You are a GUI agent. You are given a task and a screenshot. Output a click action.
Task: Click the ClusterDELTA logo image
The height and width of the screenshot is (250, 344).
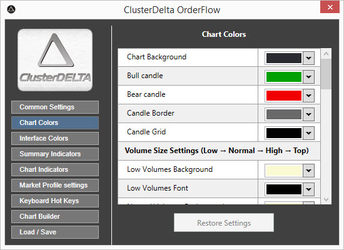(x=55, y=60)
